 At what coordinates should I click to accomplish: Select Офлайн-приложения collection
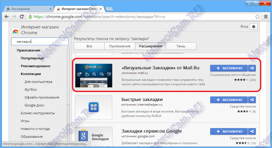tap(42, 97)
